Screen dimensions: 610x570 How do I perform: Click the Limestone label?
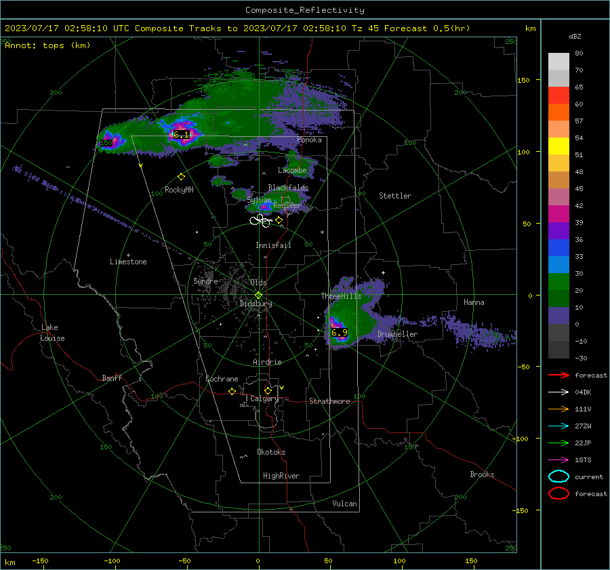pyautogui.click(x=128, y=262)
